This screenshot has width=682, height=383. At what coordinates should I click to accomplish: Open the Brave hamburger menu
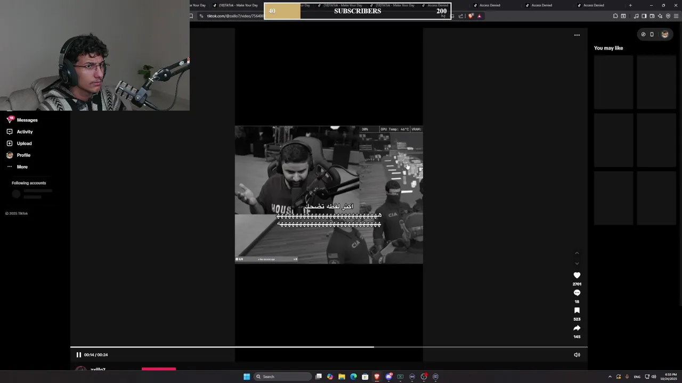click(x=677, y=16)
